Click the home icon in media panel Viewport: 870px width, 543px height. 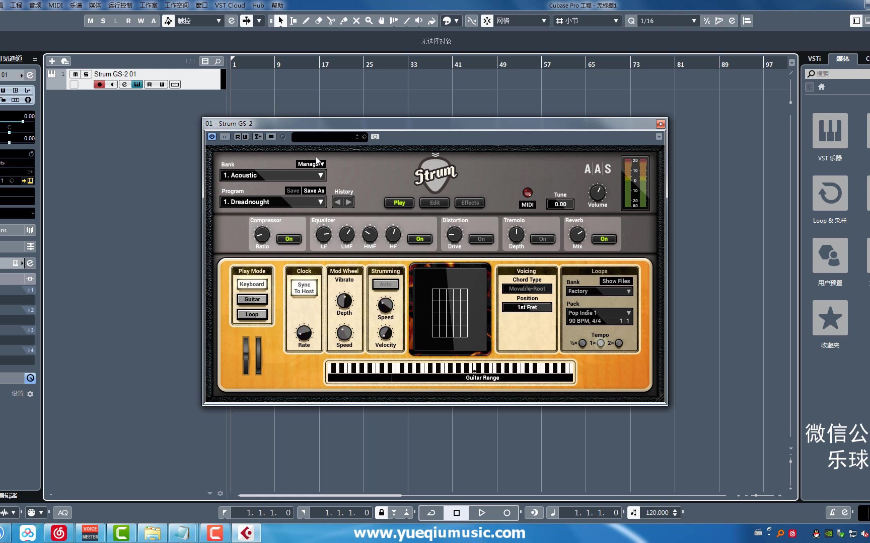(821, 87)
